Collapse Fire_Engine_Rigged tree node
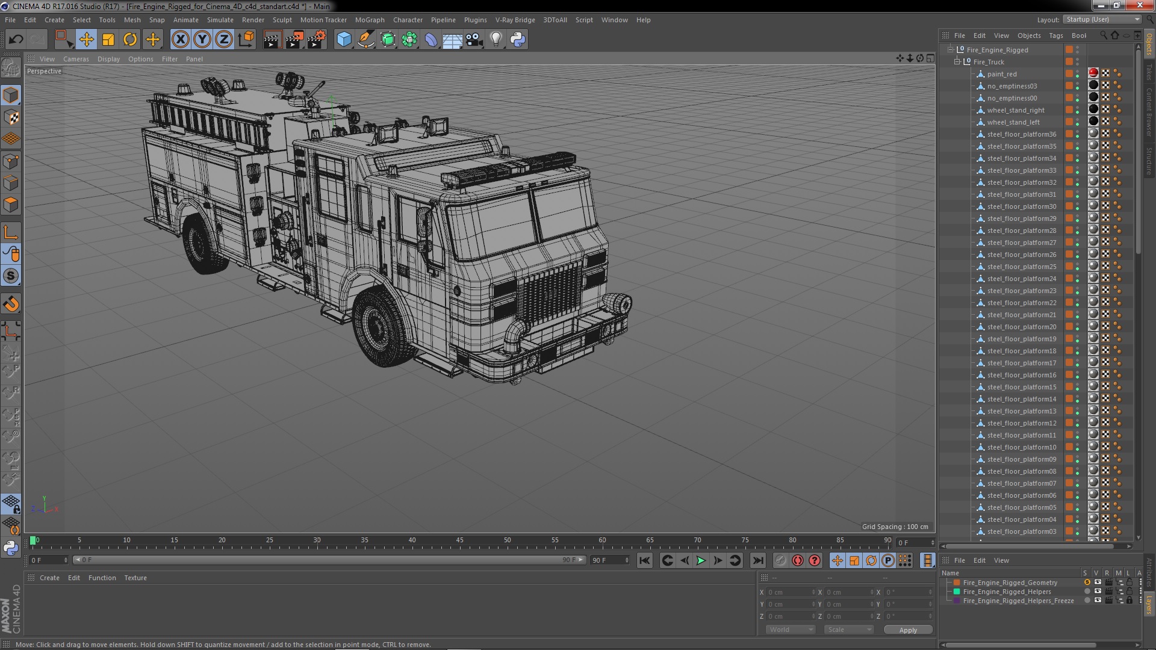1156x650 pixels. (951, 49)
